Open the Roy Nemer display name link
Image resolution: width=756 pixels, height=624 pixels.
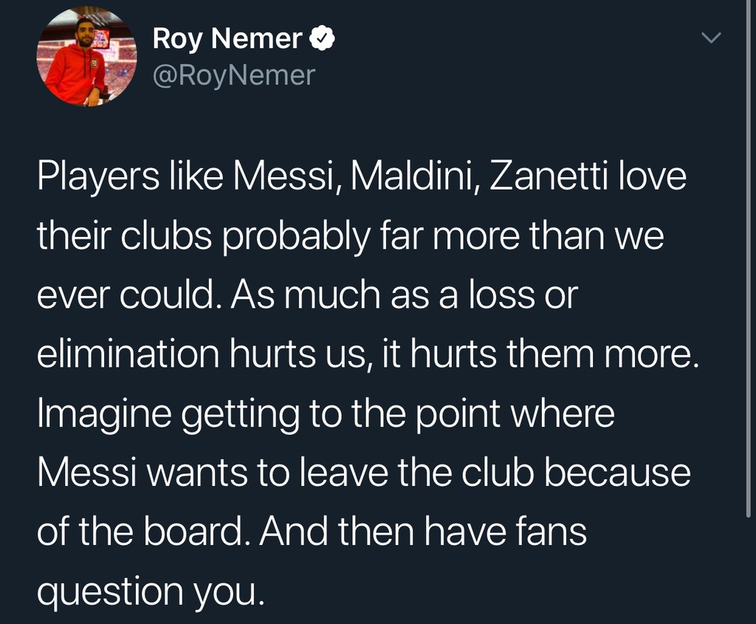[227, 38]
